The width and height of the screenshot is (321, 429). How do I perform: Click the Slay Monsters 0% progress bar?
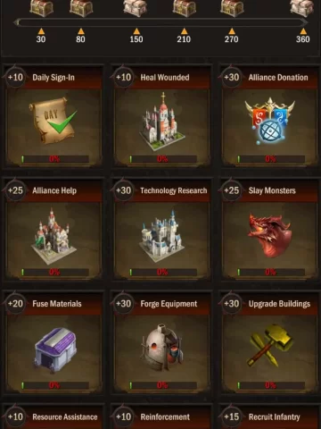(271, 272)
